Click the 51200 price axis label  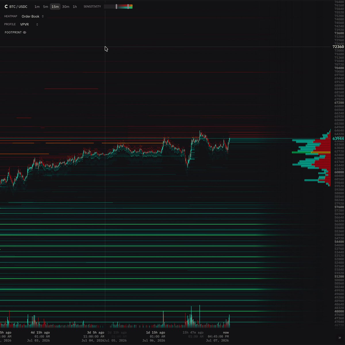(339, 277)
